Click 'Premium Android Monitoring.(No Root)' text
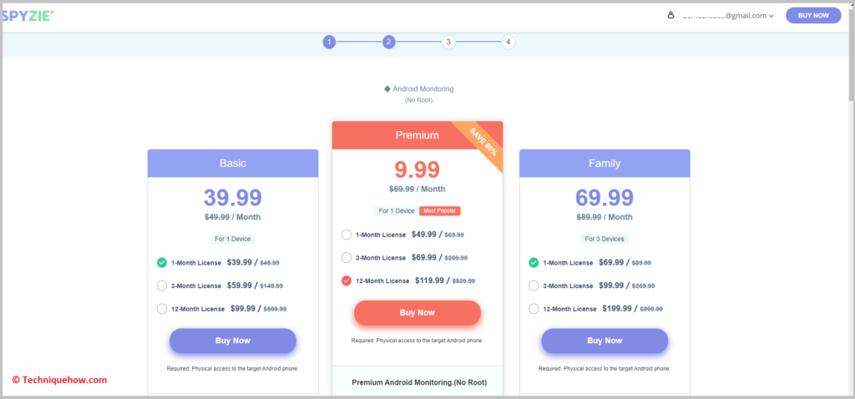This screenshot has width=855, height=399. [x=419, y=382]
